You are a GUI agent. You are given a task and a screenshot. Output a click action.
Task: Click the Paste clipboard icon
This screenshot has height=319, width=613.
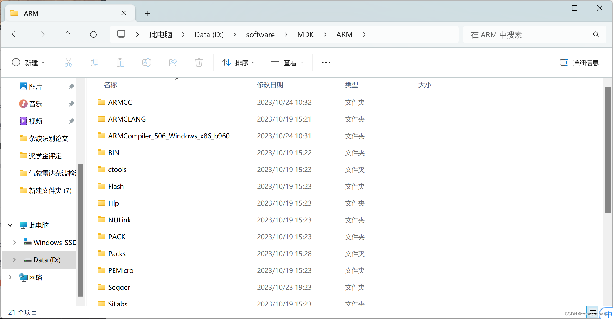[x=120, y=63]
